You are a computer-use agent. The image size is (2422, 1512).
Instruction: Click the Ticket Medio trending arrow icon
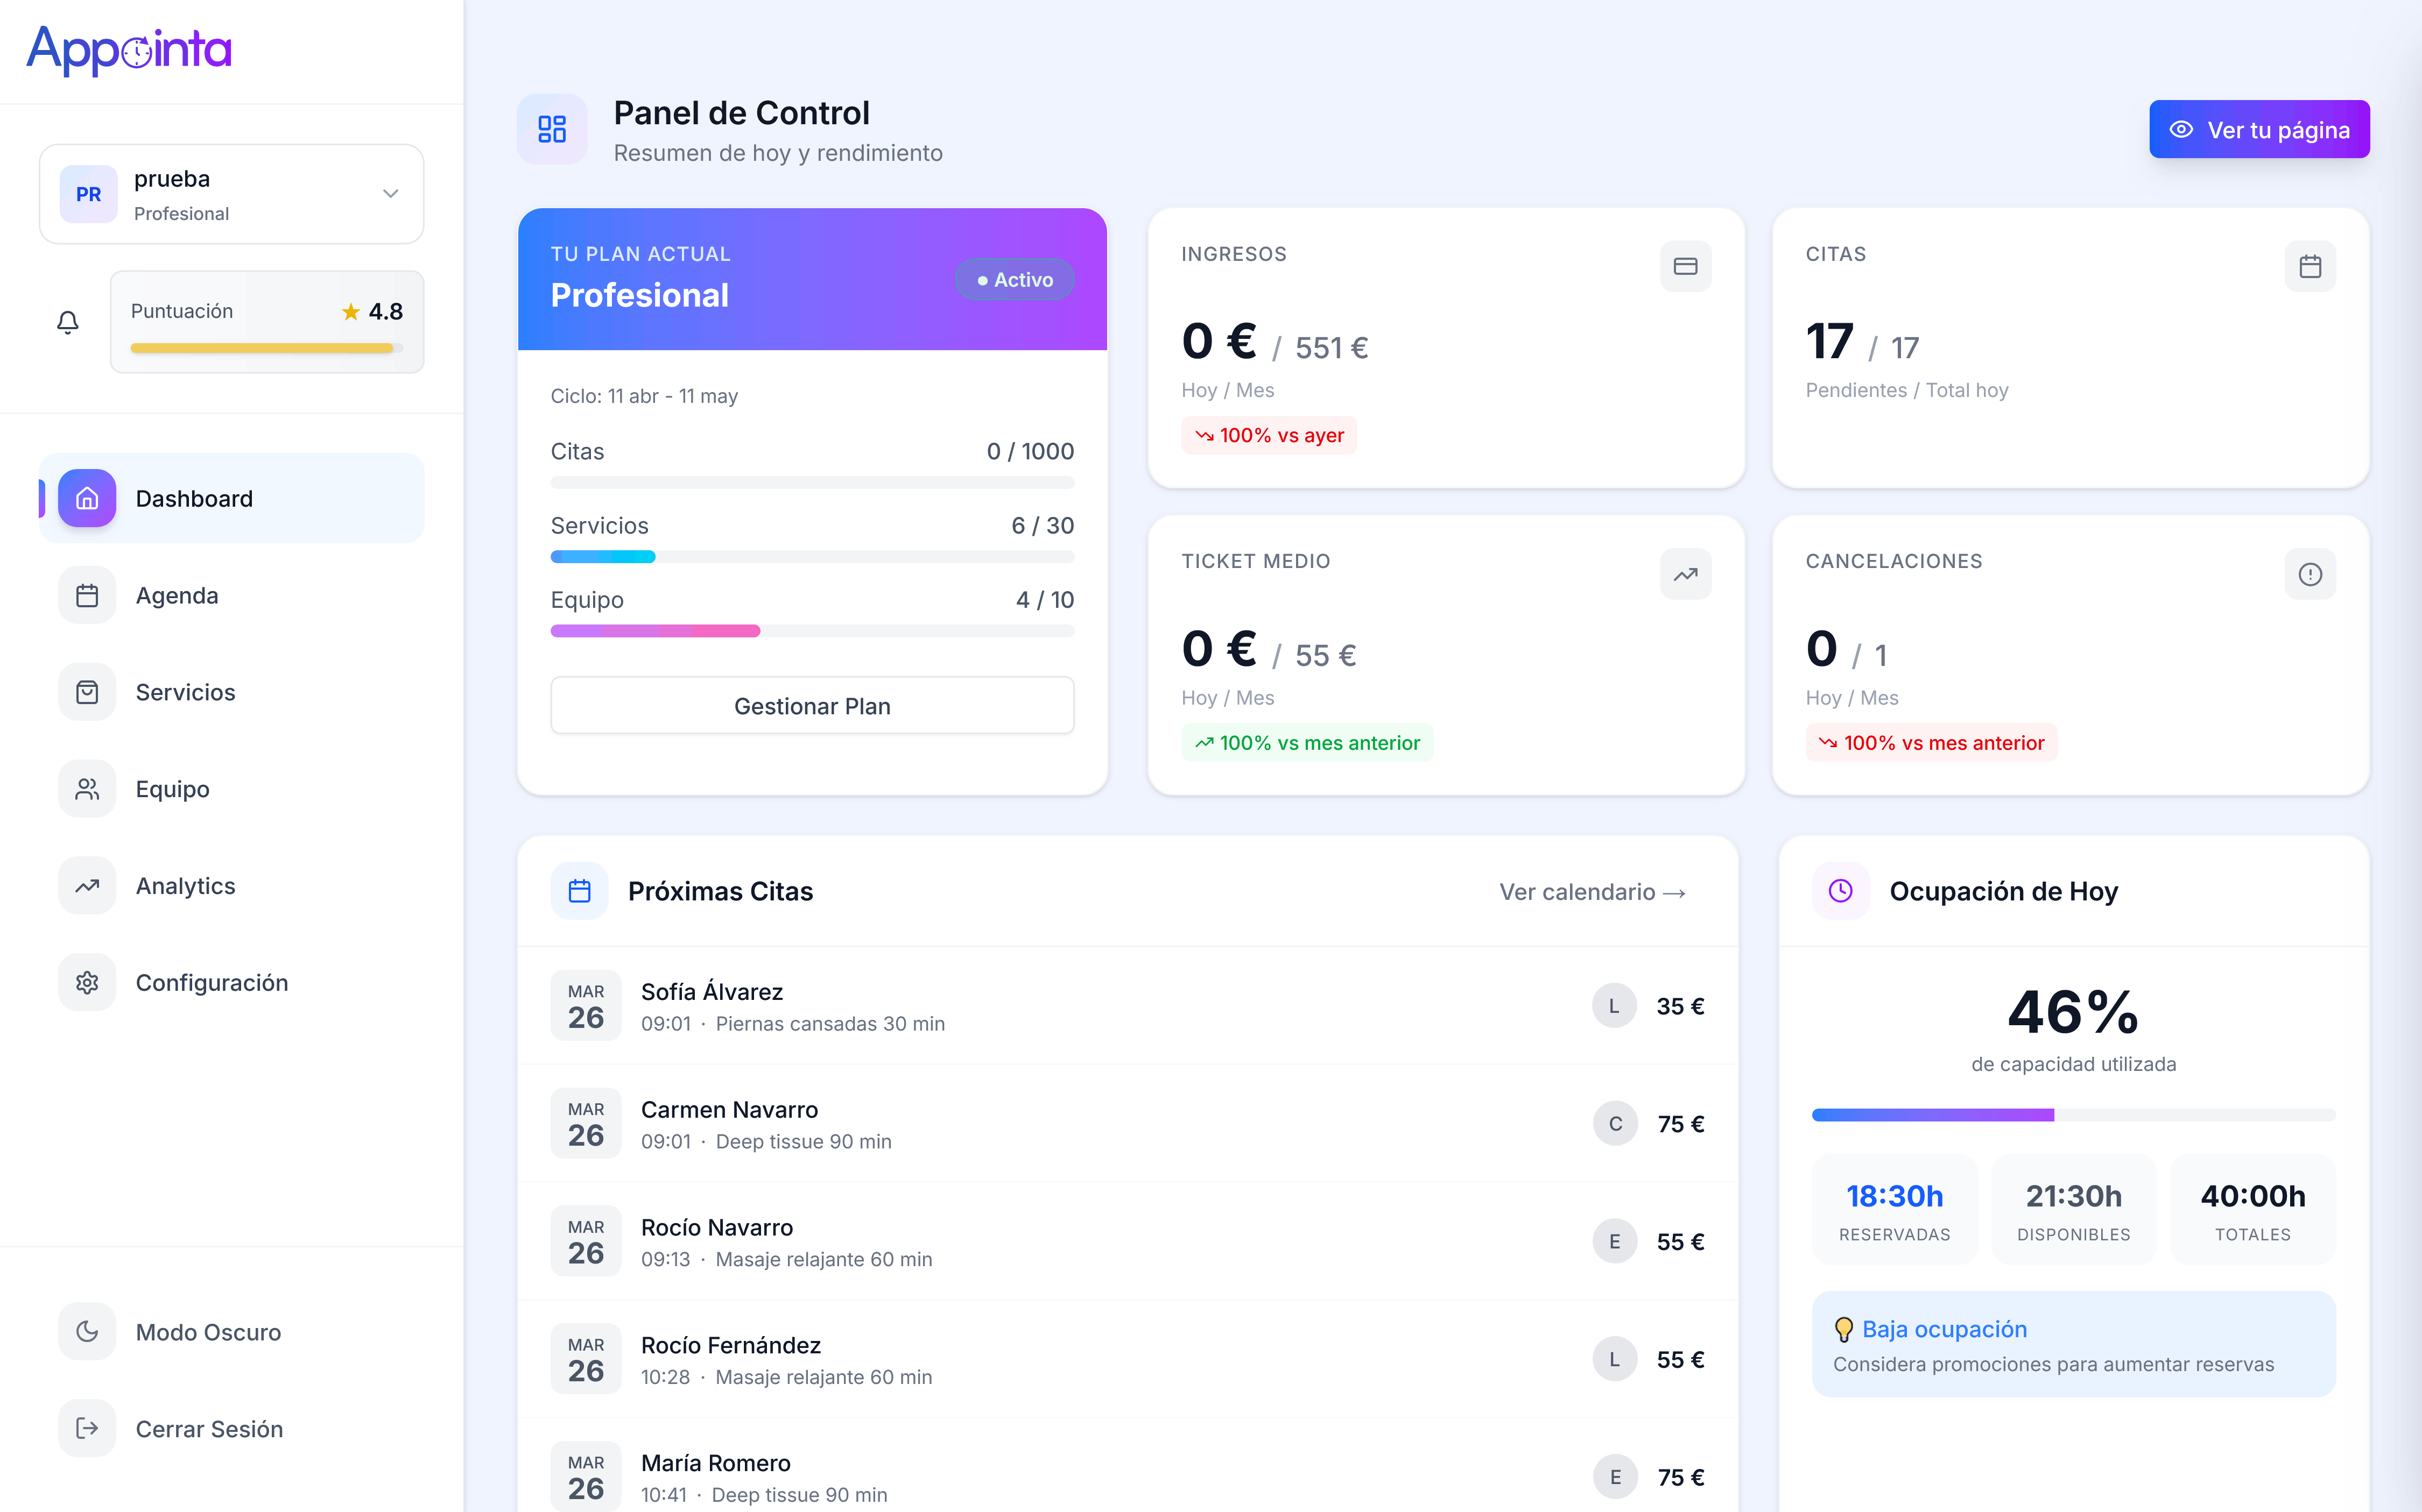point(1685,574)
